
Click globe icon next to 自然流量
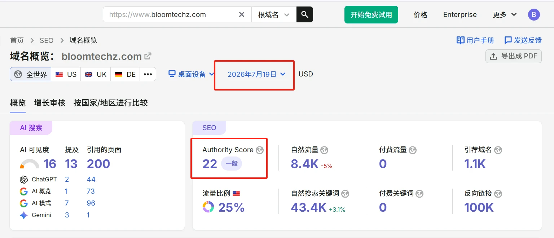[x=324, y=150]
